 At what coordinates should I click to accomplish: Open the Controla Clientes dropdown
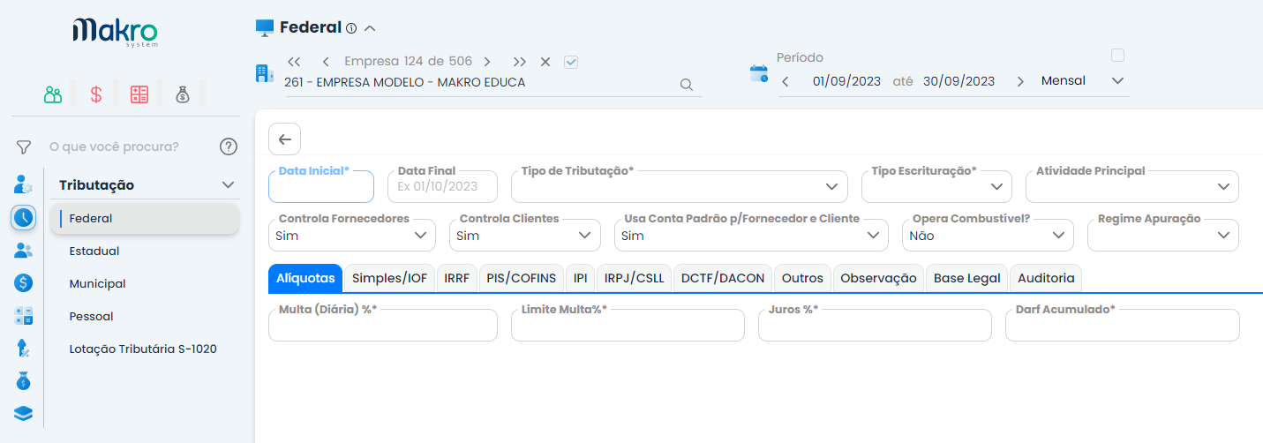pos(525,236)
